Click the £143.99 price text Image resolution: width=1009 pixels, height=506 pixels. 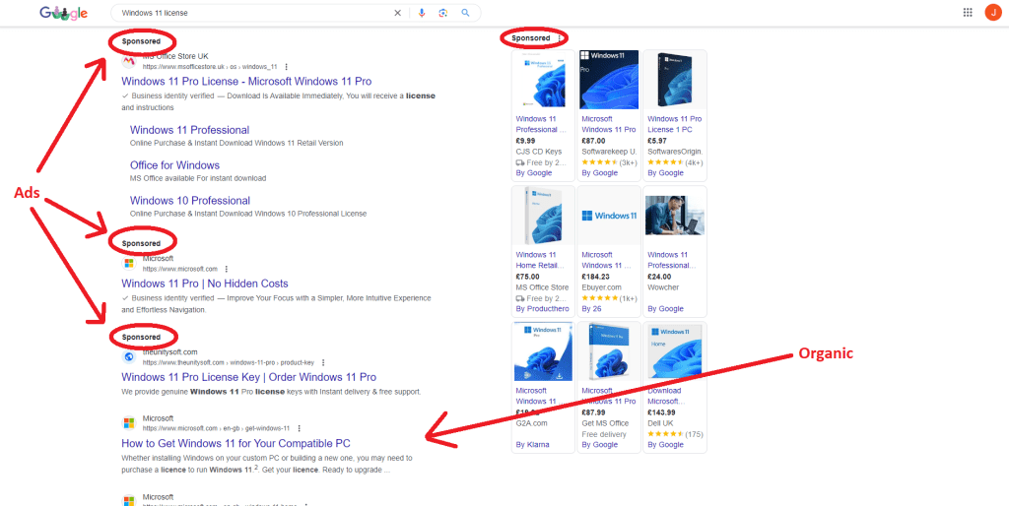[x=661, y=412]
